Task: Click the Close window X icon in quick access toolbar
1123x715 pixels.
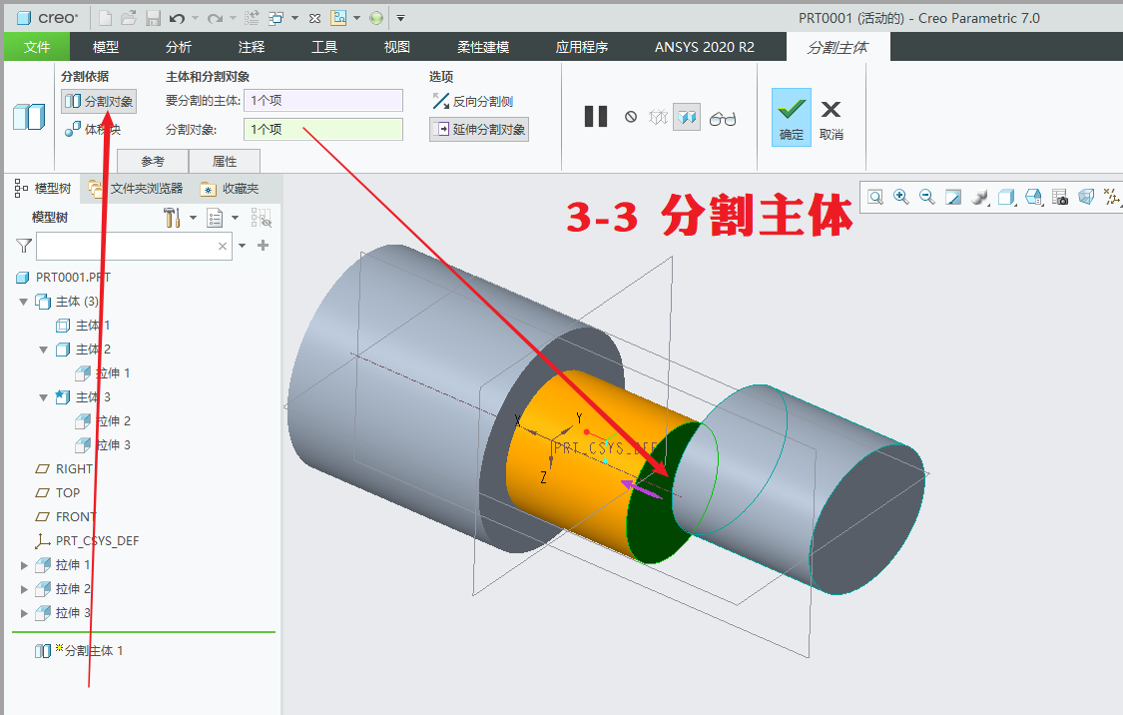Action: point(315,18)
